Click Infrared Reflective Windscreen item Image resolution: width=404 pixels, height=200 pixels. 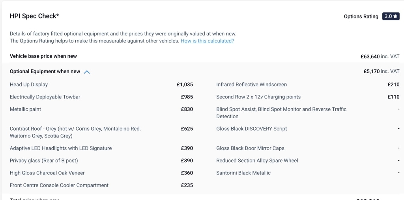[251, 85]
